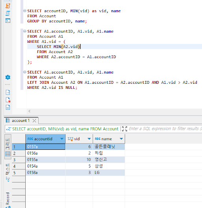Open the accountid column filter dropdown
Viewport: 202px width, 208px height.
(62, 139)
